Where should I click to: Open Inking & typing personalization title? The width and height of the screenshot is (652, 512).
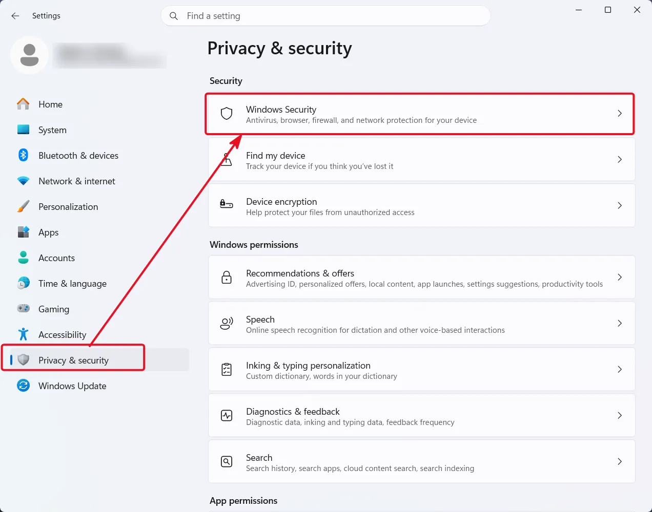308,366
